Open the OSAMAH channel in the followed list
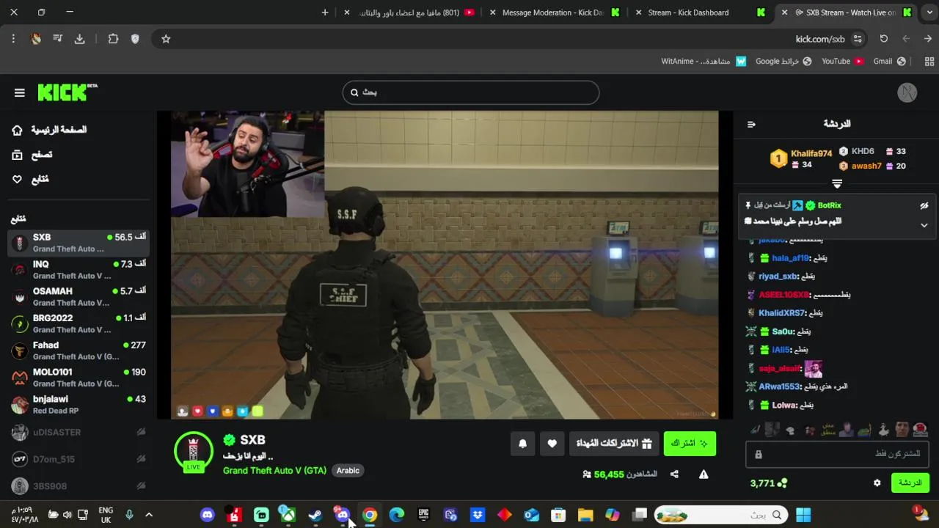The height and width of the screenshot is (528, 939). click(78, 296)
